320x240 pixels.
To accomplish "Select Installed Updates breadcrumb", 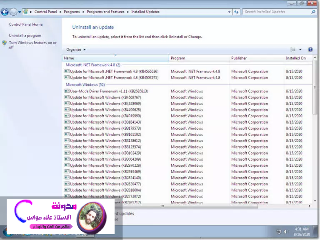I will tap(145, 12).
